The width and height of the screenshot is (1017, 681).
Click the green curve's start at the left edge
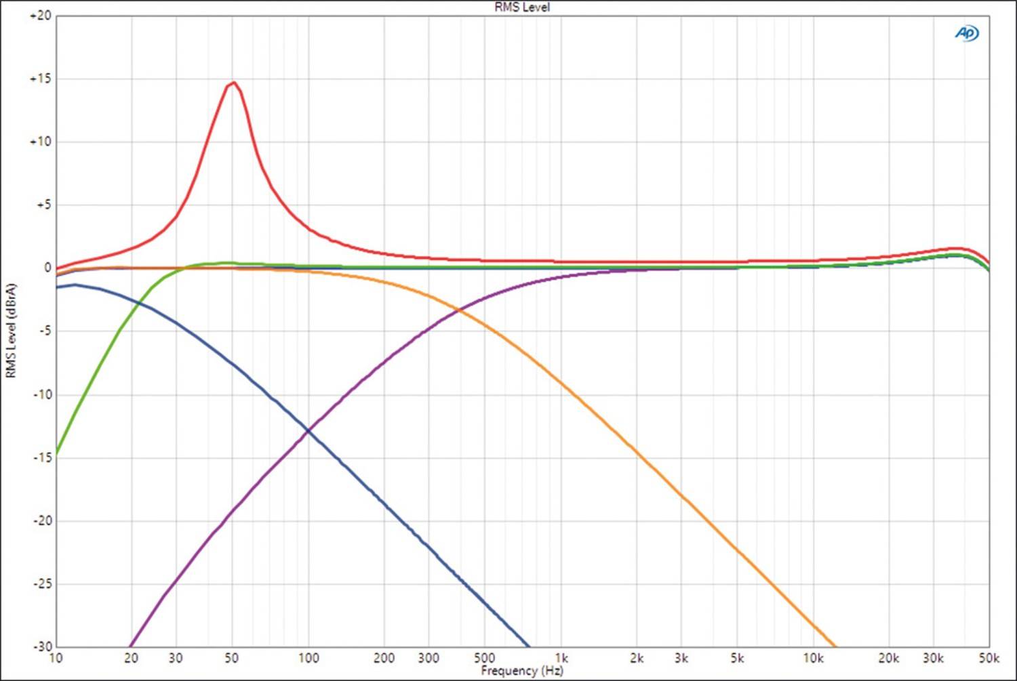pos(57,453)
